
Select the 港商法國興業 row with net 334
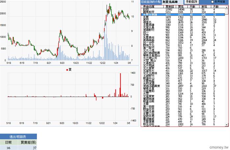pos(183,86)
